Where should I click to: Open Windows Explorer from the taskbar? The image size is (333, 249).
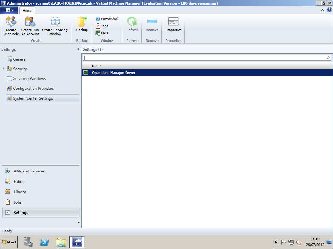pos(61,242)
